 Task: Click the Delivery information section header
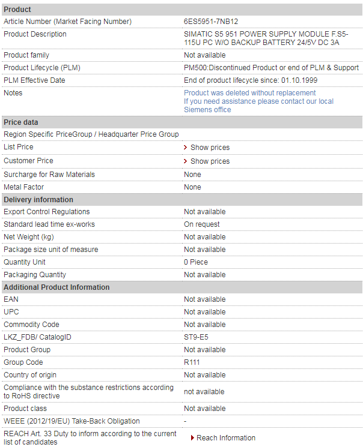tap(38, 200)
